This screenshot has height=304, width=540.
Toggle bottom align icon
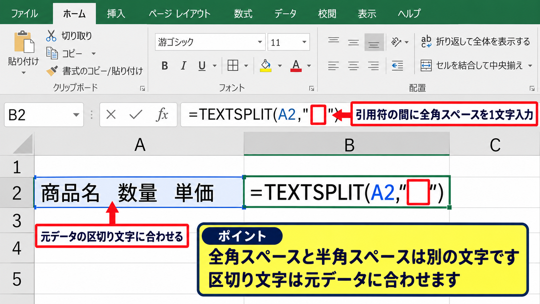pyautogui.click(x=374, y=42)
